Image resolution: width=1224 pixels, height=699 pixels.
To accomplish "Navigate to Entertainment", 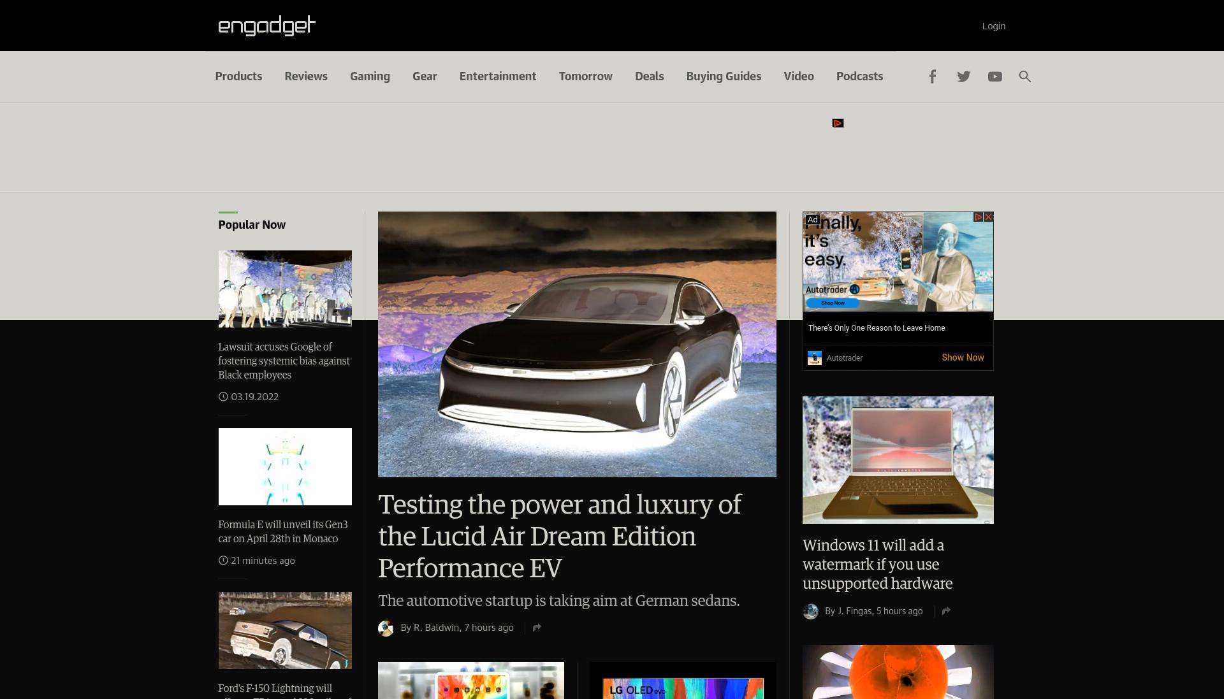I will [498, 76].
